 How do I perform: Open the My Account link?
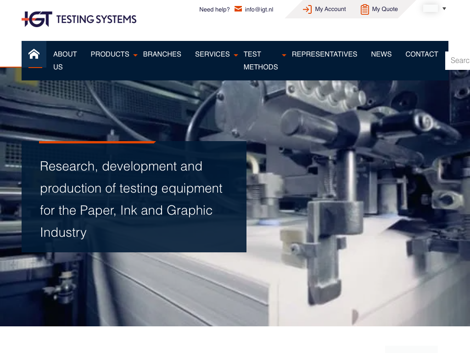tap(330, 9)
